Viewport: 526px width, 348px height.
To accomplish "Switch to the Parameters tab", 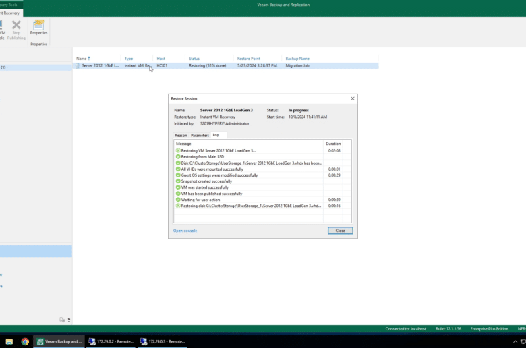I will pos(200,136).
